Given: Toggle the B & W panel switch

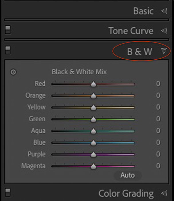Looking at the screenshot, I should [x=8, y=50].
